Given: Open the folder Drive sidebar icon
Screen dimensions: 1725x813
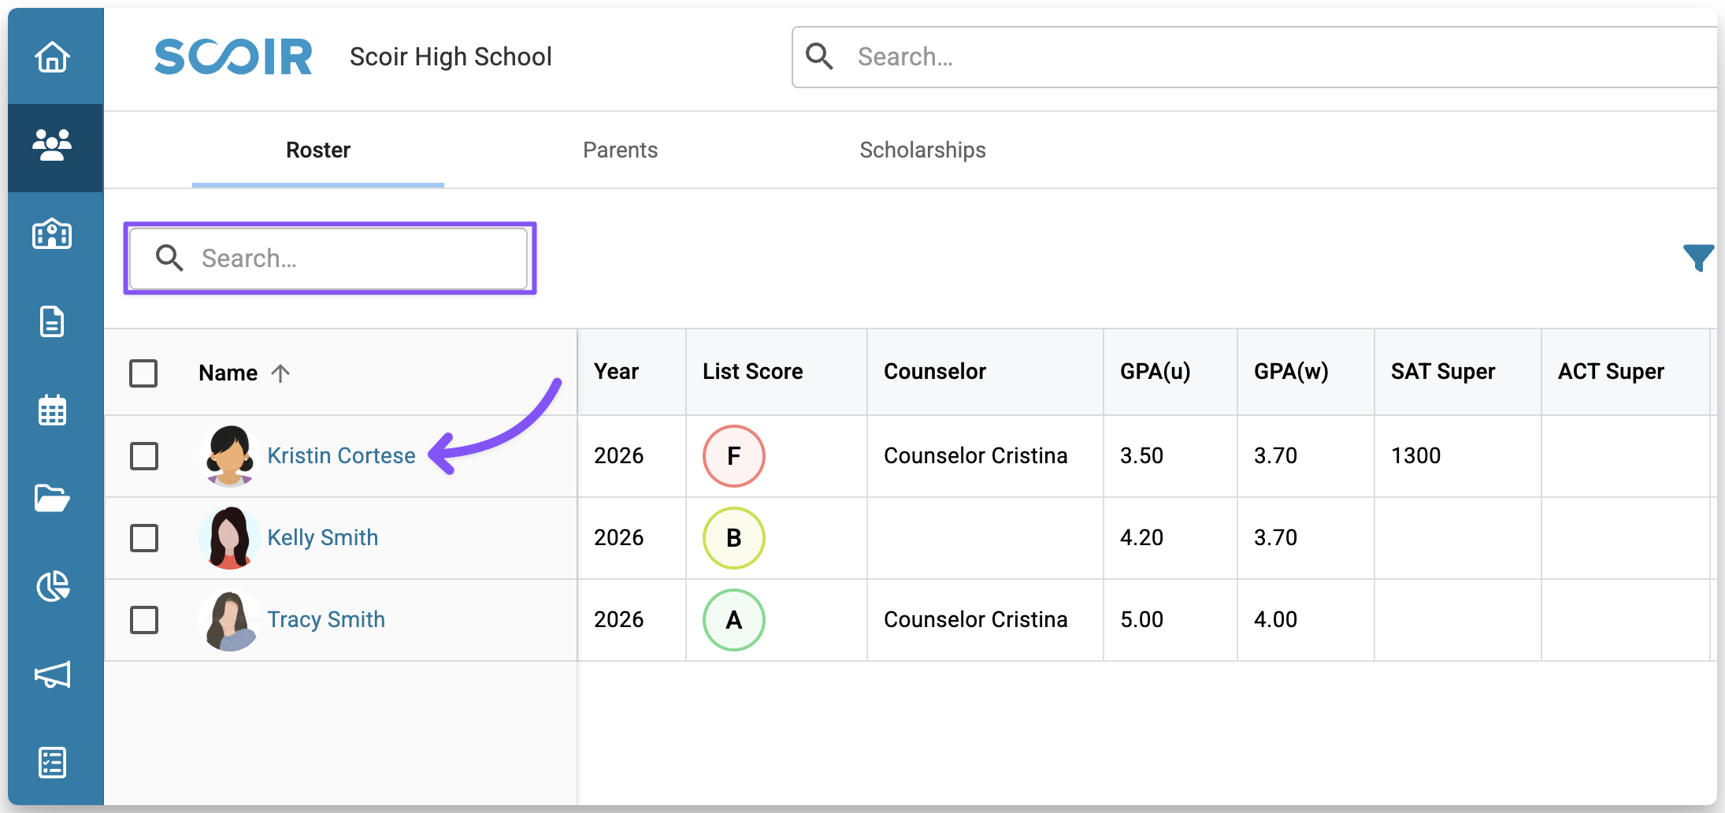Looking at the screenshot, I should 52,498.
